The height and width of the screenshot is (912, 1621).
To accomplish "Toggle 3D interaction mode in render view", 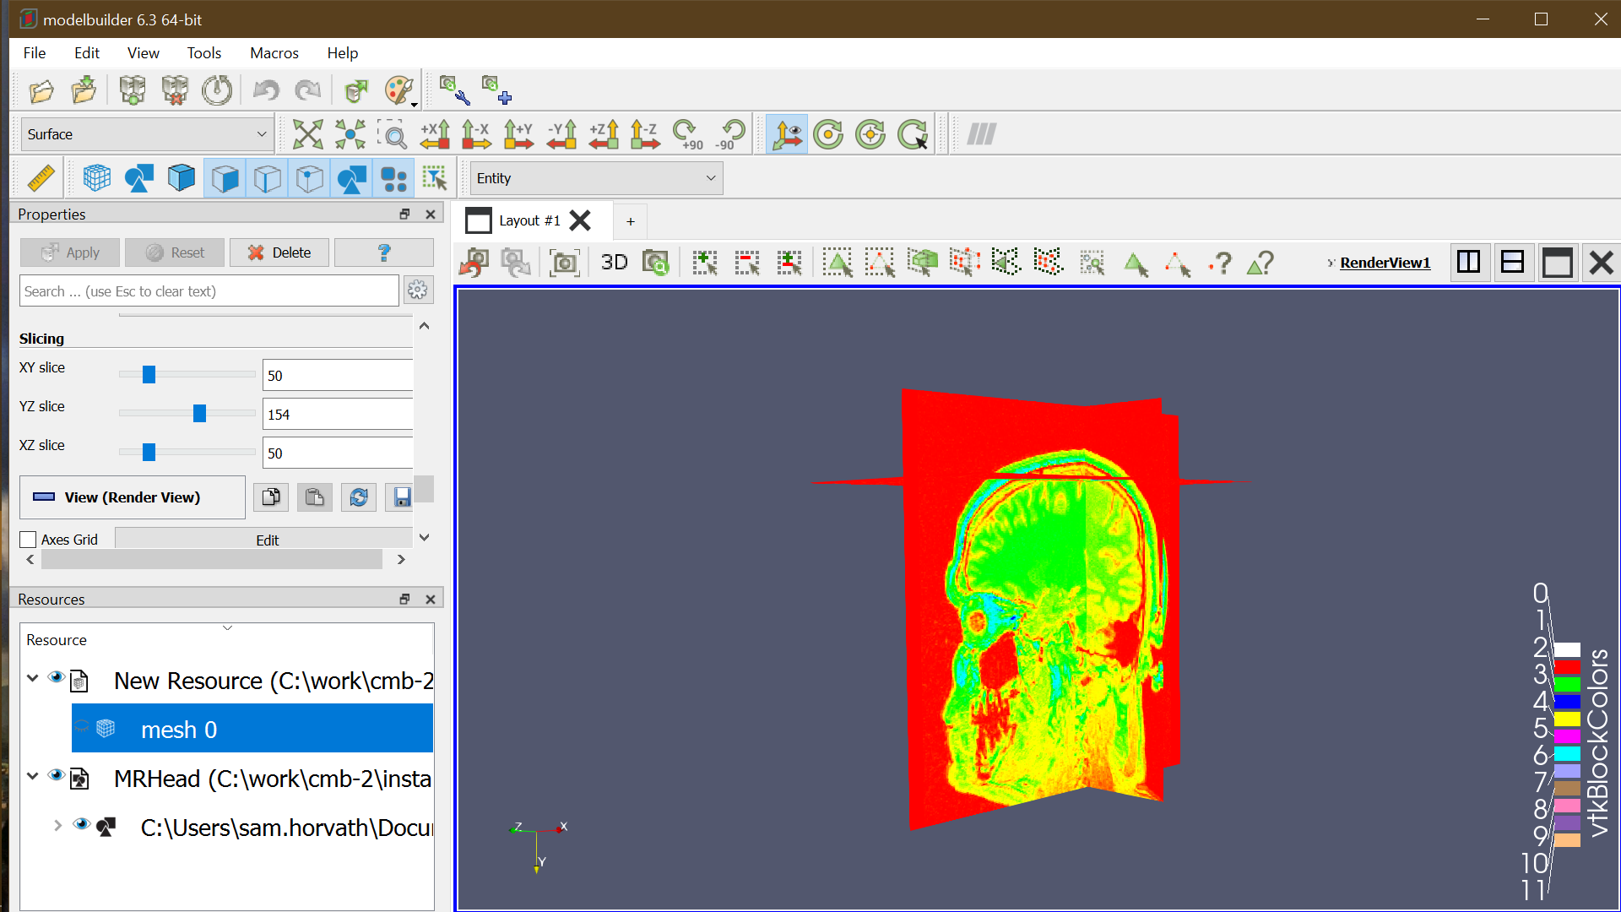I will (614, 262).
